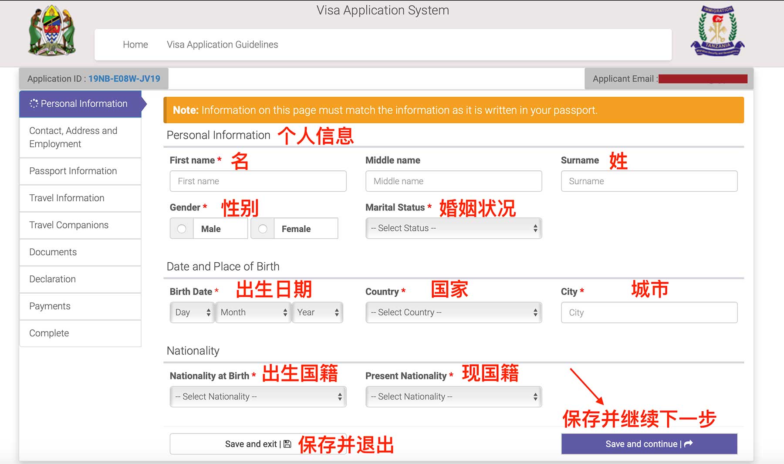784x464 pixels.
Task: Expand the Present Nationality dropdown
Action: pyautogui.click(x=453, y=396)
